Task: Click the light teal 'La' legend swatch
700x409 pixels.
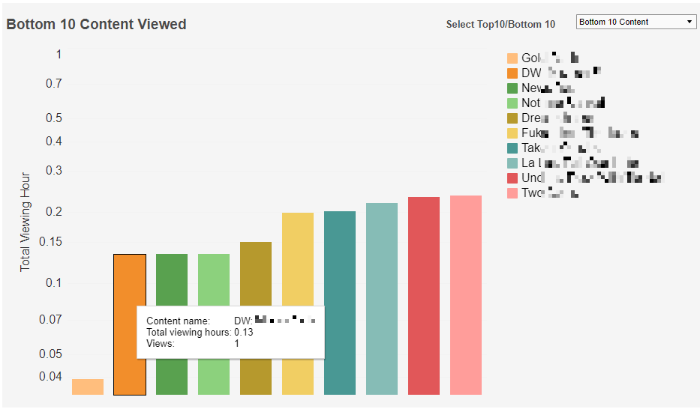Action: click(x=512, y=163)
